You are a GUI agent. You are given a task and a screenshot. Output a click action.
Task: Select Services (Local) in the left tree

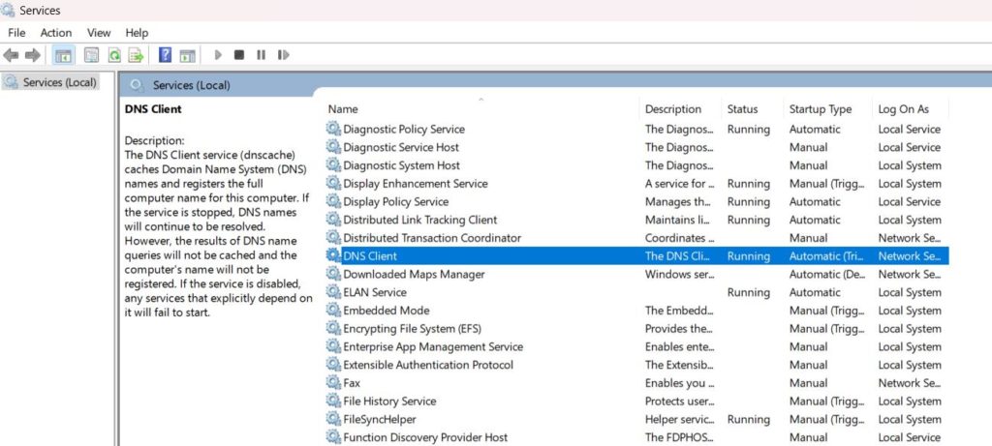click(x=59, y=82)
